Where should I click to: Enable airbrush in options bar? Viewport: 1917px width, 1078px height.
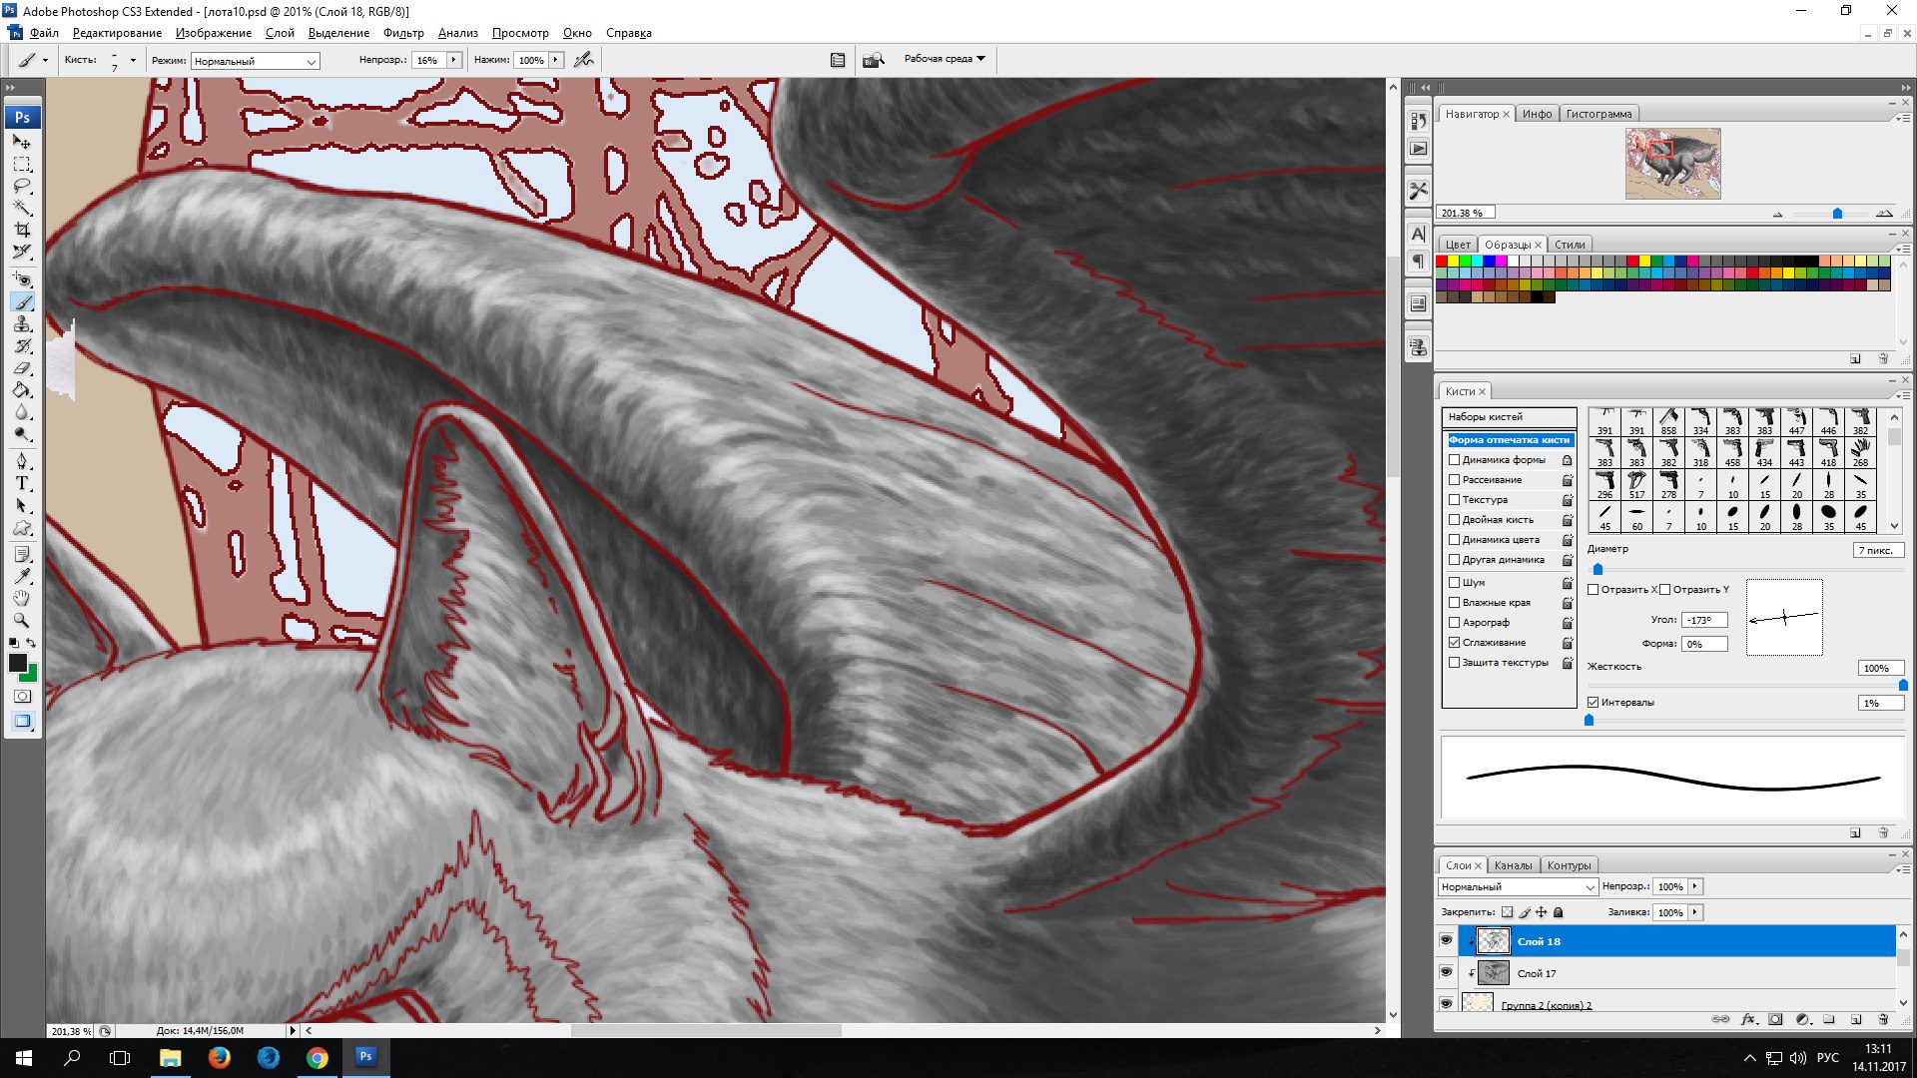(x=584, y=60)
